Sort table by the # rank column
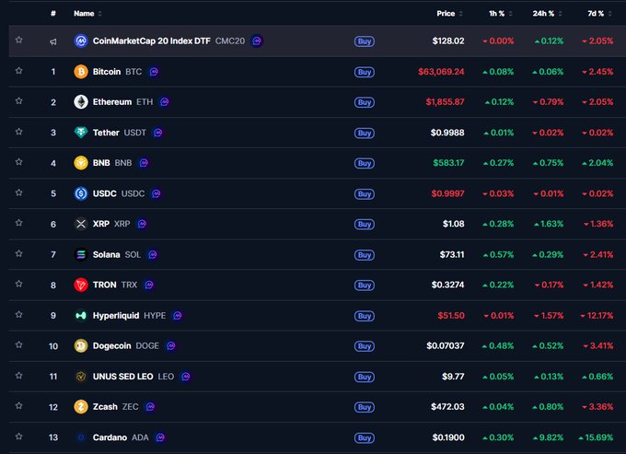Screen dimensions: 626x454 click(x=53, y=14)
